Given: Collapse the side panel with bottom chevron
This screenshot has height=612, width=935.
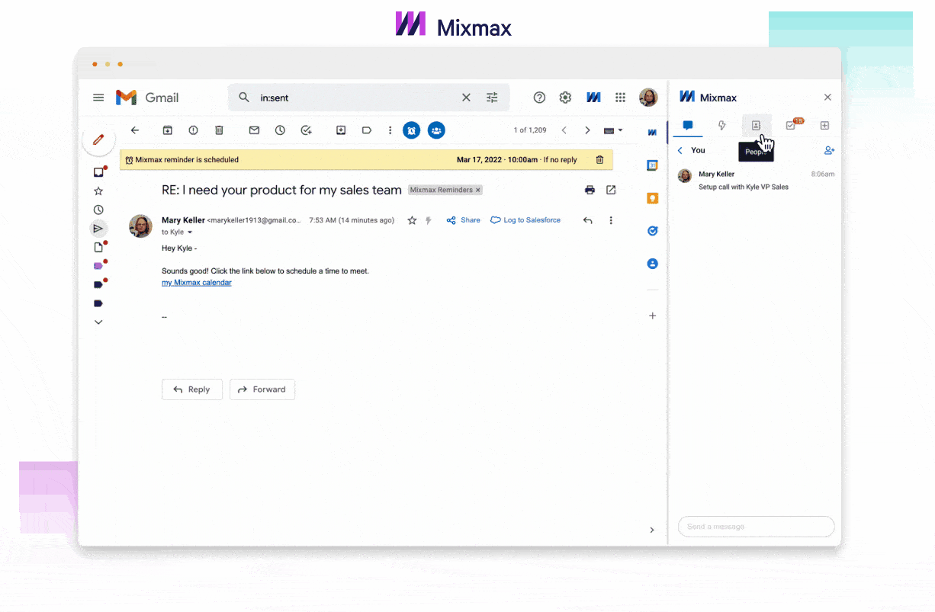Looking at the screenshot, I should click(651, 530).
